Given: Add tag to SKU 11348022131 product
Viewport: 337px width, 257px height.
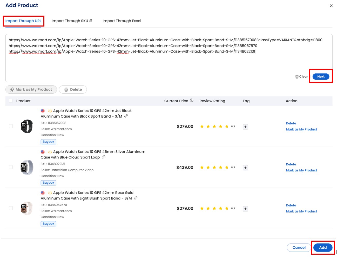Looking at the screenshot, I should point(245,168).
